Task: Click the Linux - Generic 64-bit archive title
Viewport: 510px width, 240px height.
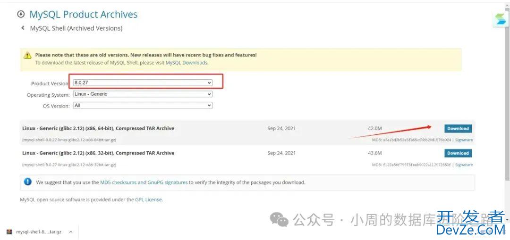Action: [x=98, y=128]
